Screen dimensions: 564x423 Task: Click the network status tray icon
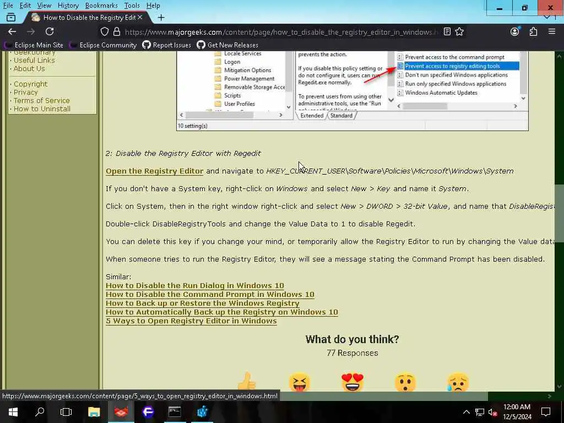[x=480, y=412]
